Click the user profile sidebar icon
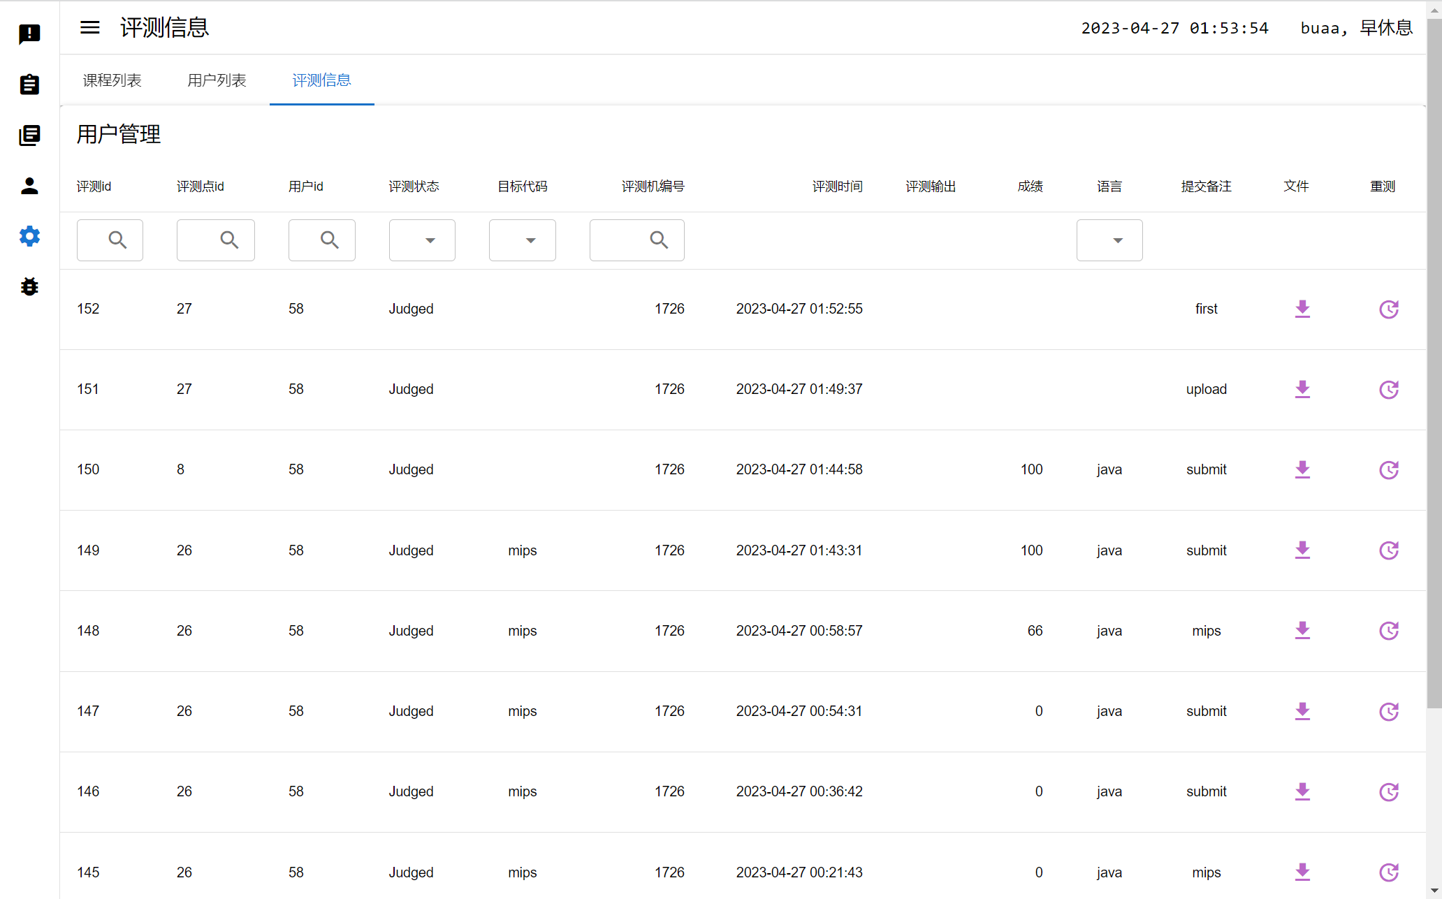The image size is (1442, 899). (x=29, y=186)
